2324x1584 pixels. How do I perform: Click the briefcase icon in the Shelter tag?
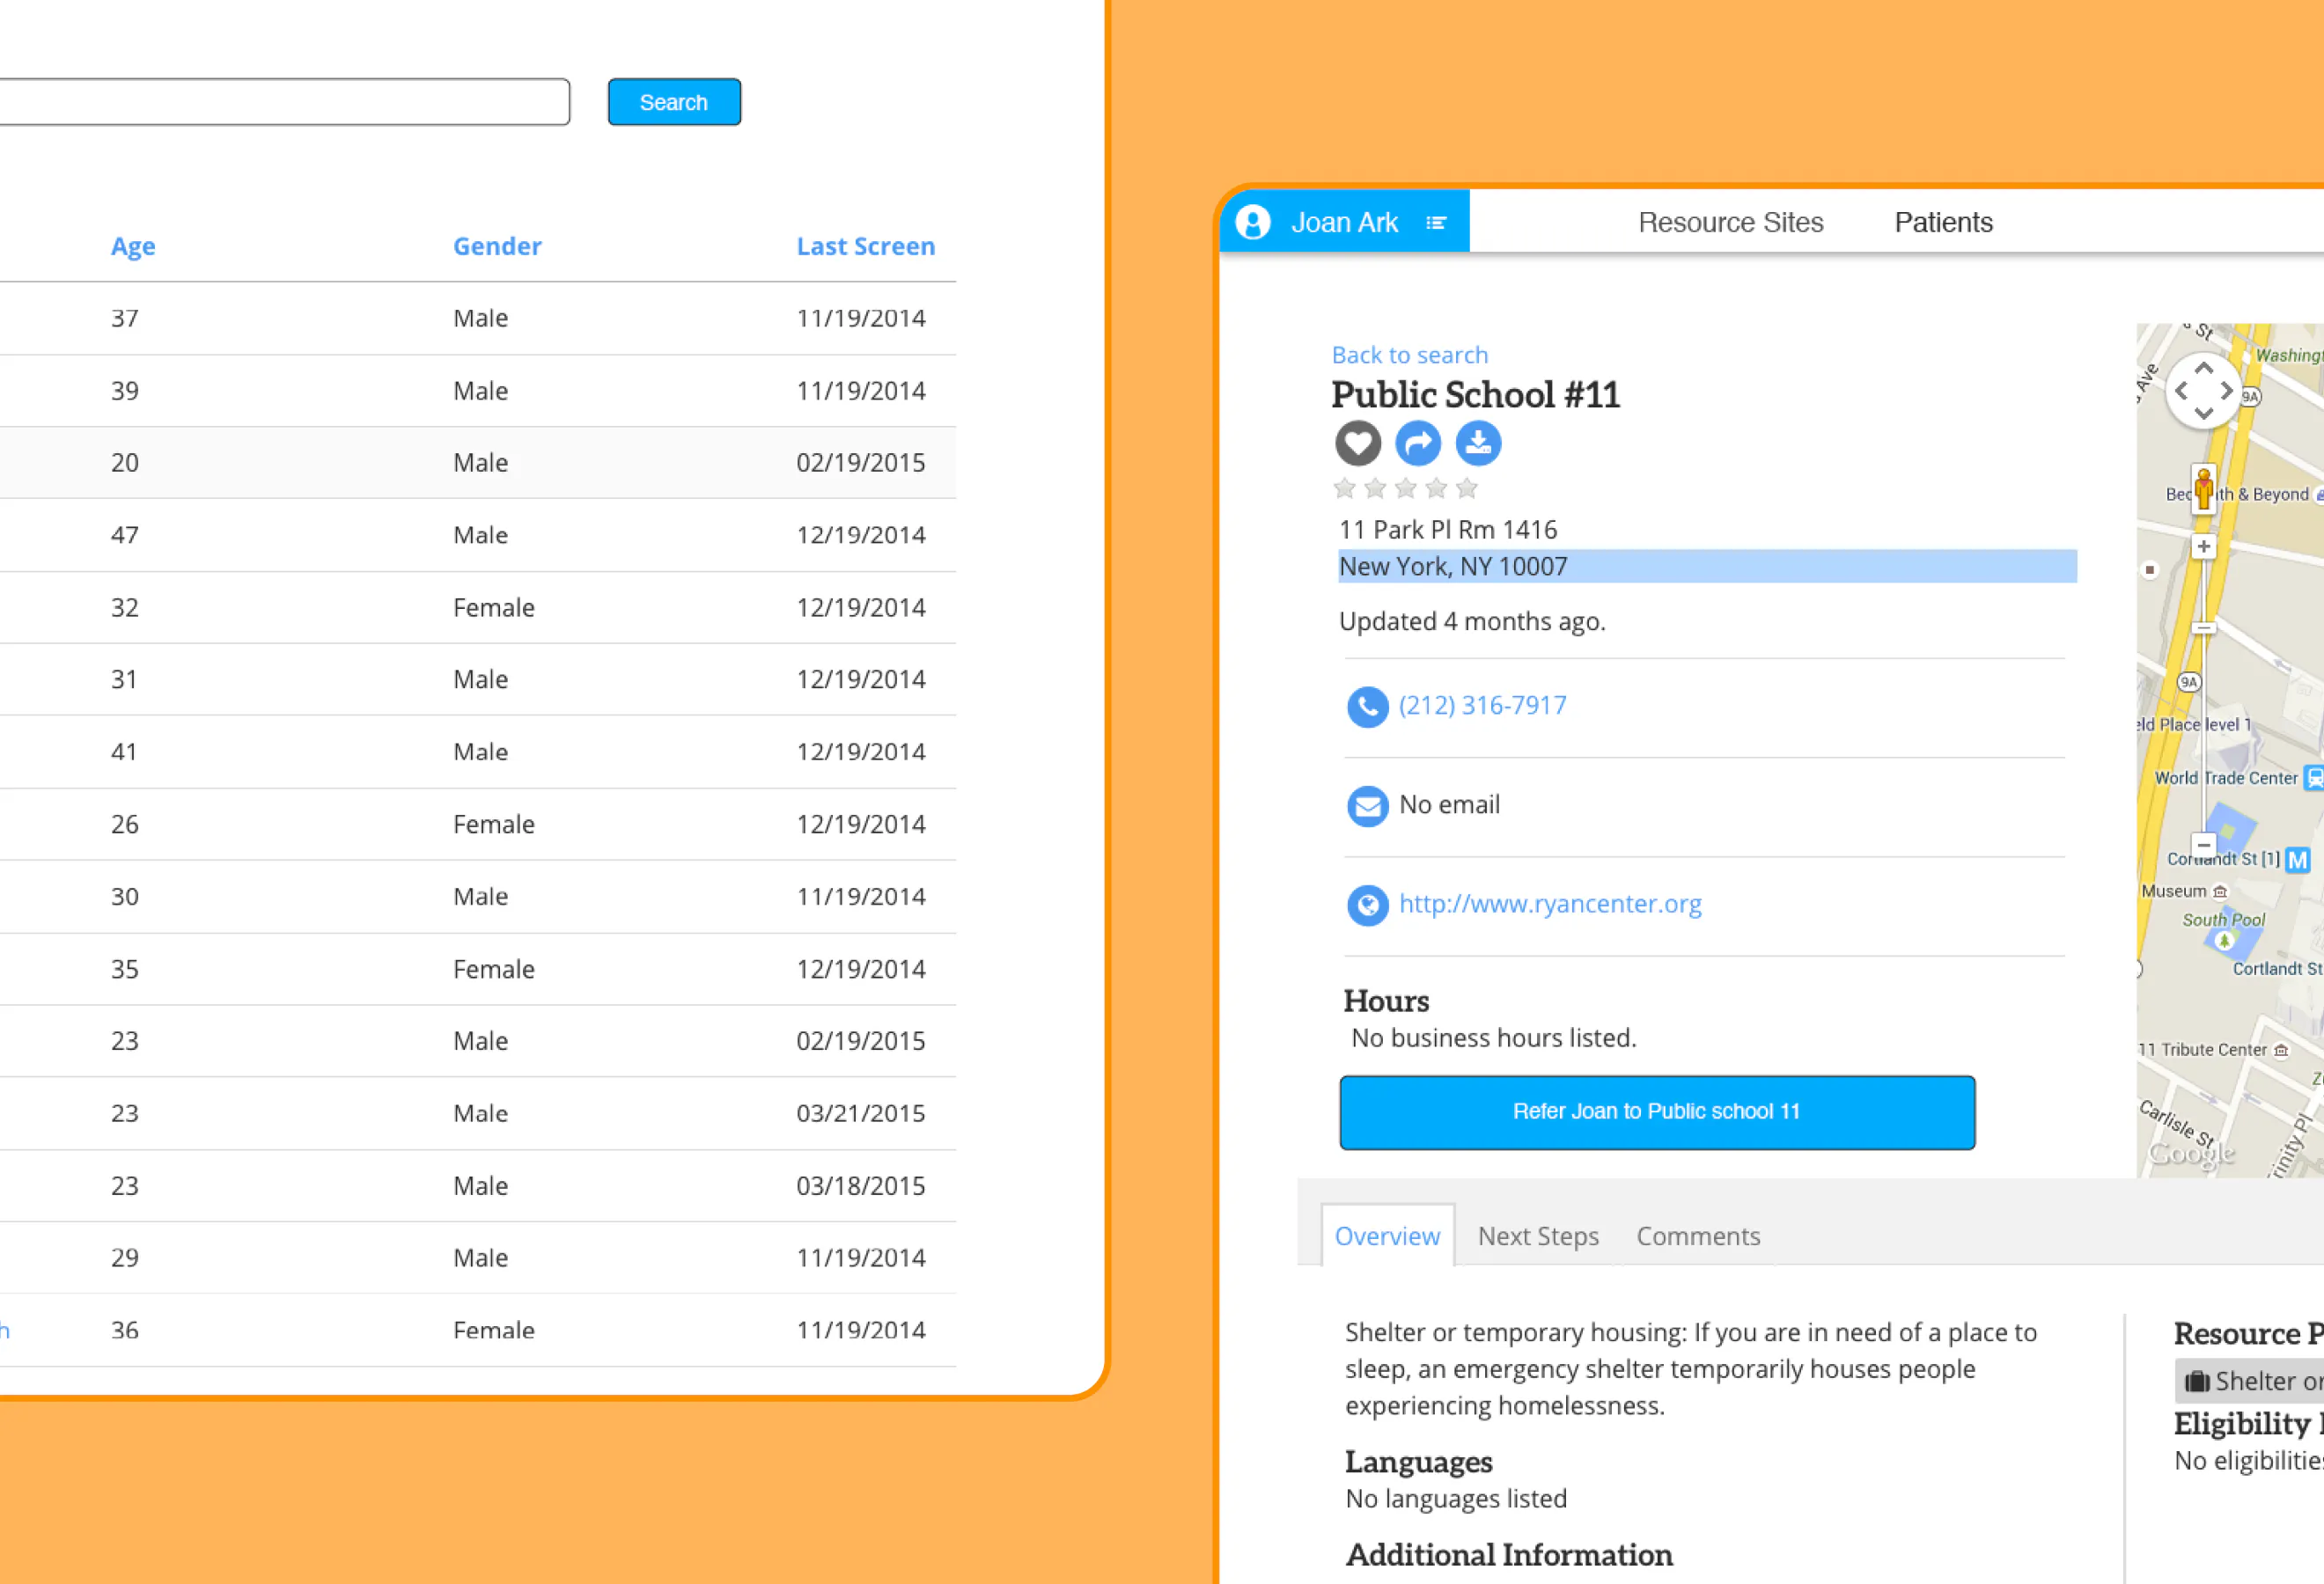[x=2197, y=1381]
